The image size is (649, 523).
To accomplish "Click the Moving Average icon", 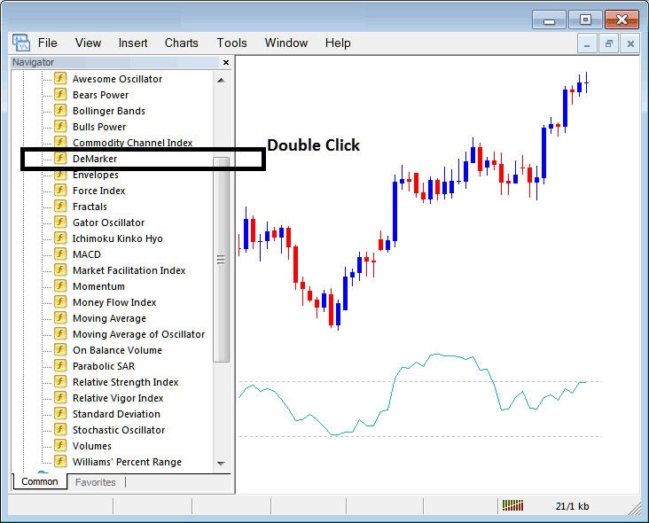I will click(60, 317).
